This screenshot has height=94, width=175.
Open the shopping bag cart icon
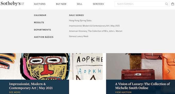click(172, 4)
